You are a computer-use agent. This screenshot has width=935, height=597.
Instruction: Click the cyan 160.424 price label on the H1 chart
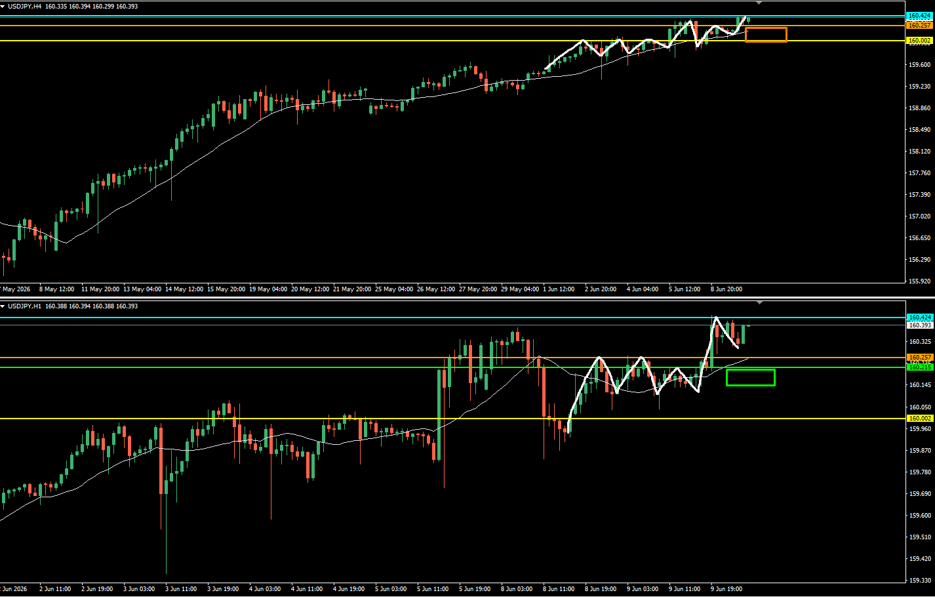point(919,318)
